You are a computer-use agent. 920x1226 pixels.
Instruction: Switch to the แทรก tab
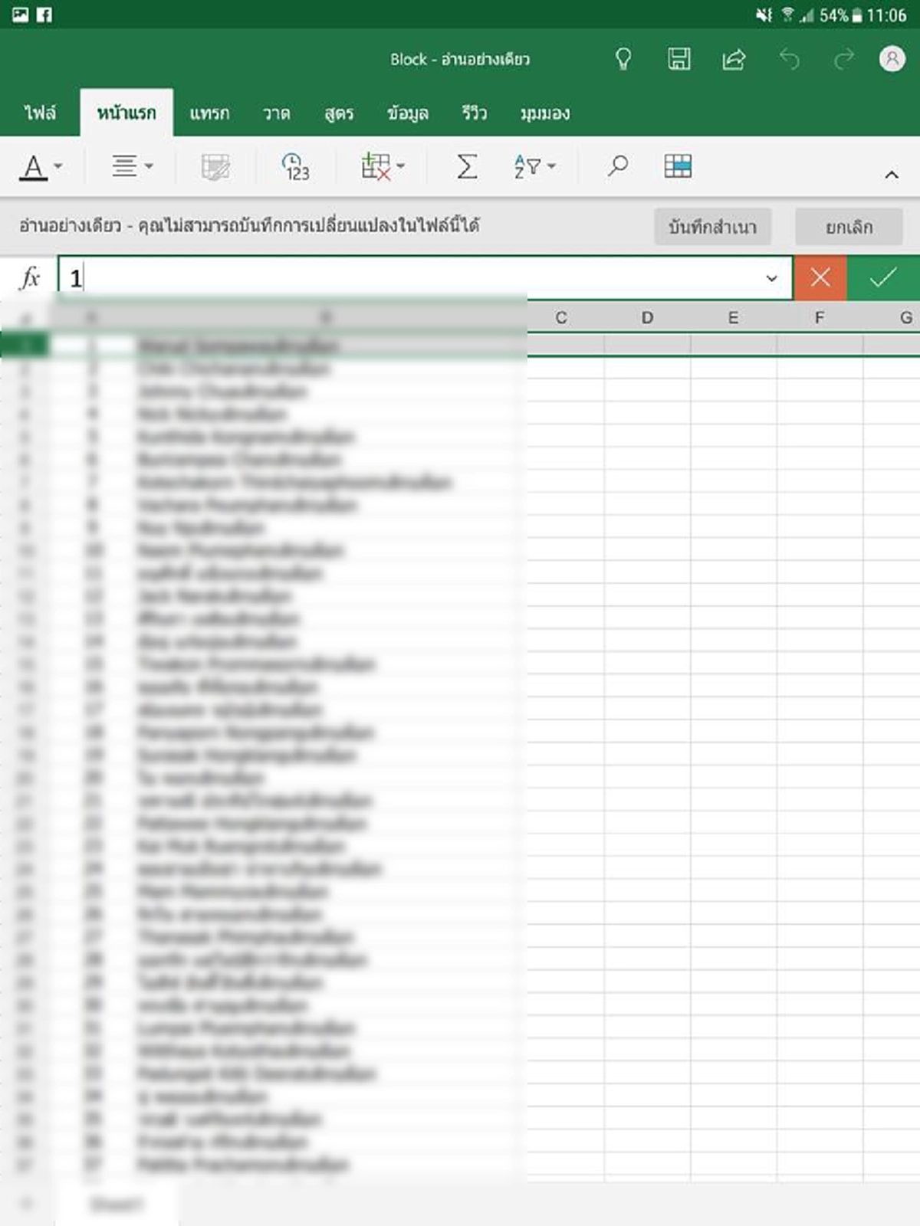209,113
